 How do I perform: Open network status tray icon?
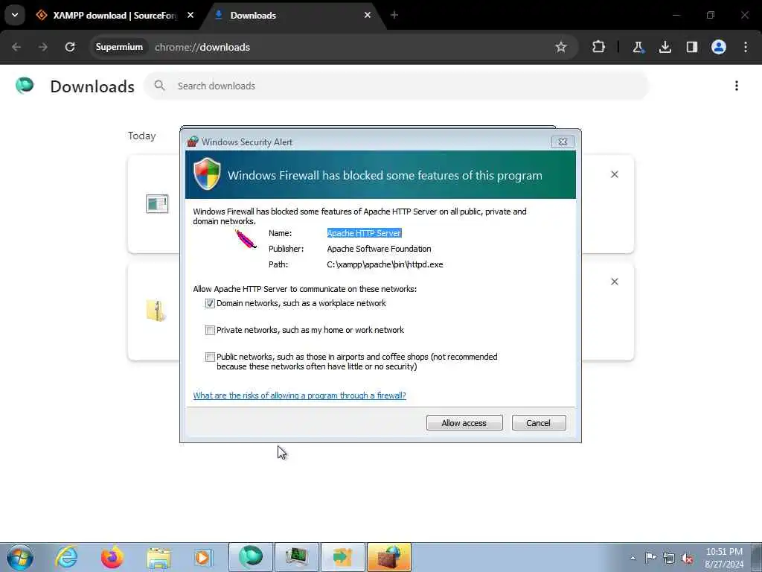669,558
